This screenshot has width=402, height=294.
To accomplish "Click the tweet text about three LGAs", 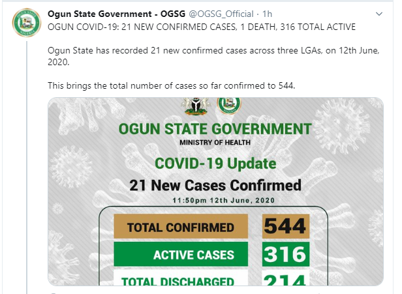I will click(213, 56).
